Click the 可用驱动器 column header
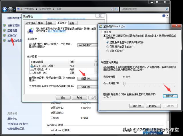This screenshot has height=136, width=183. [x=37, y=62]
